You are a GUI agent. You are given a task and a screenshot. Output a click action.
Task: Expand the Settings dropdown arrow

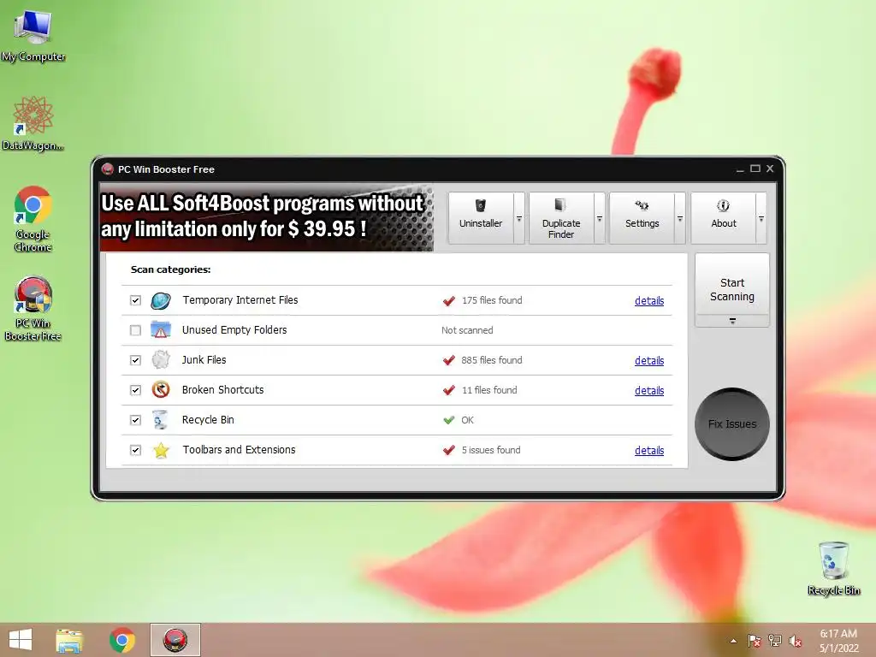[680, 218]
